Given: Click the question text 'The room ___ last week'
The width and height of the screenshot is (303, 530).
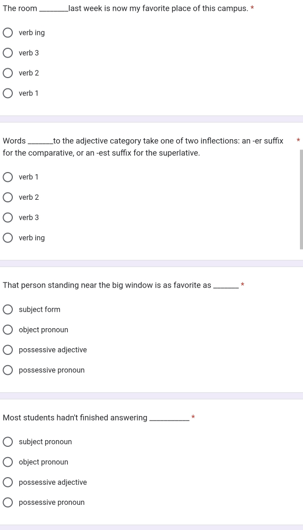Looking at the screenshot, I should click(x=126, y=8).
